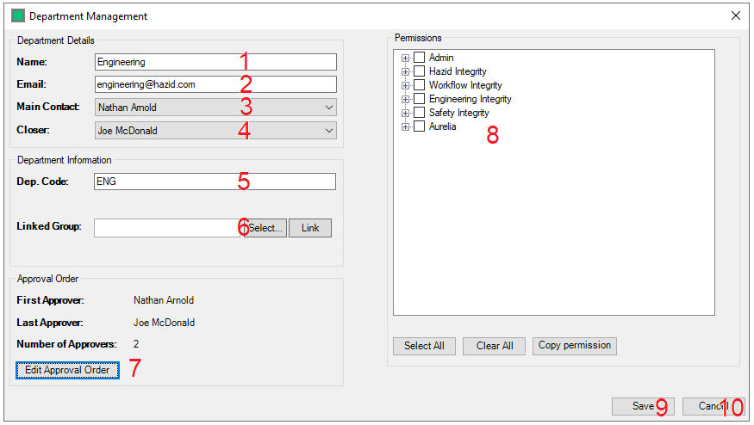Click the green app icon in title bar
Screen dimensions: 754x425
pyautogui.click(x=17, y=15)
